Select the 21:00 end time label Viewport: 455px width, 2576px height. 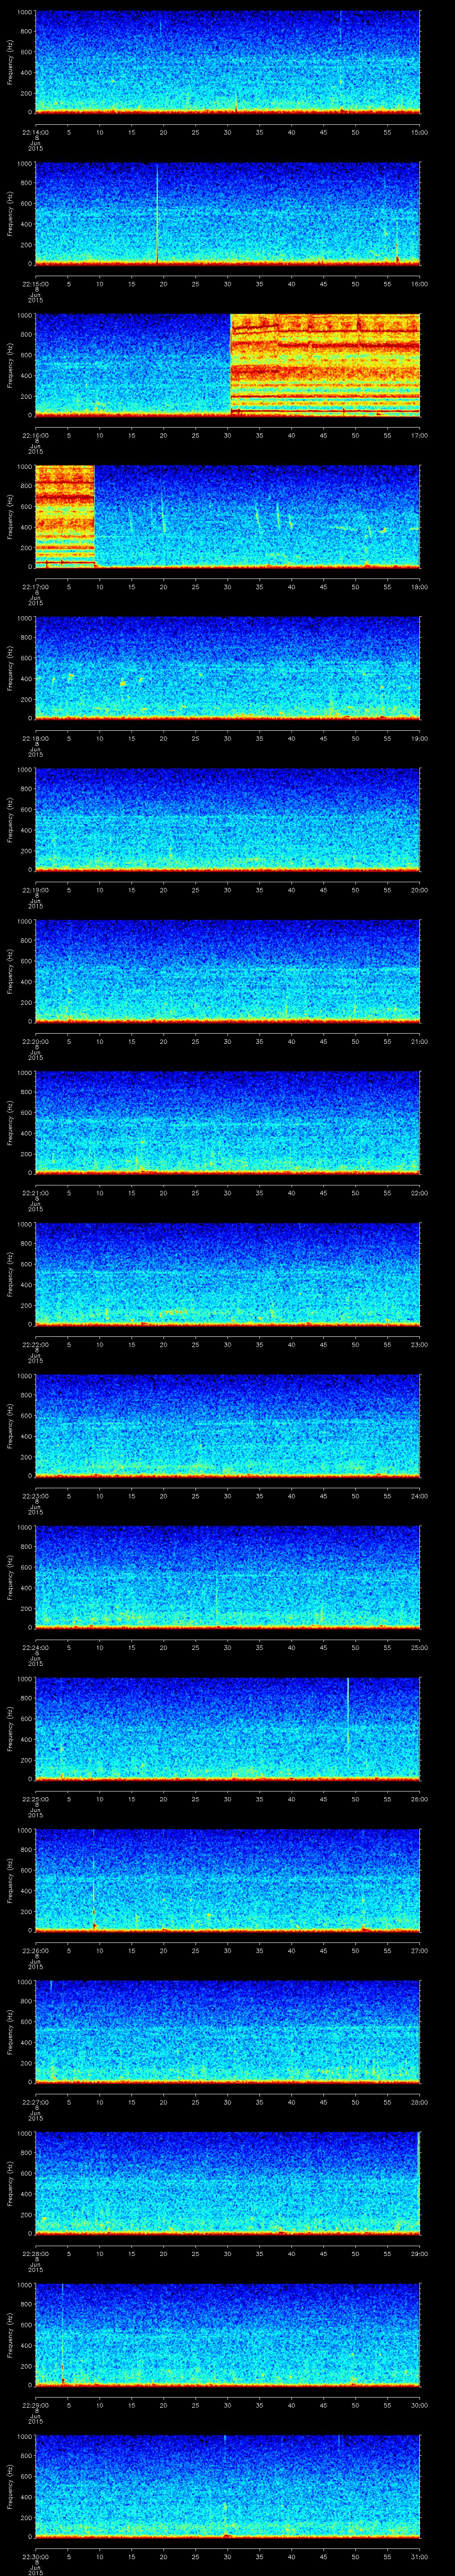point(419,1041)
